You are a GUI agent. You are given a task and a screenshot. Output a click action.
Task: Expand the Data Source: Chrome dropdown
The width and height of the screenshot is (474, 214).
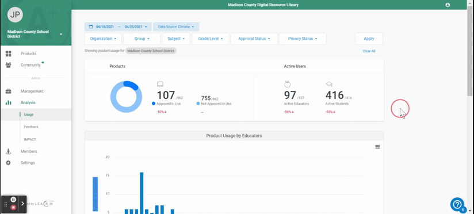[176, 26]
